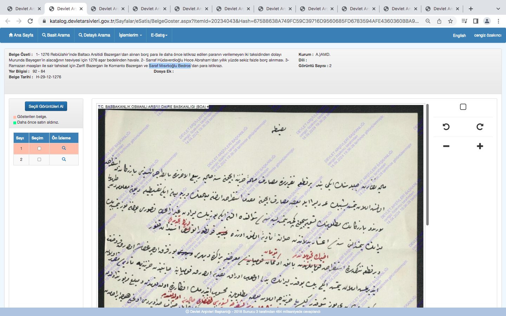Expand the browser tab list chevron
This screenshot has height=316, width=506.
[x=498, y=9]
